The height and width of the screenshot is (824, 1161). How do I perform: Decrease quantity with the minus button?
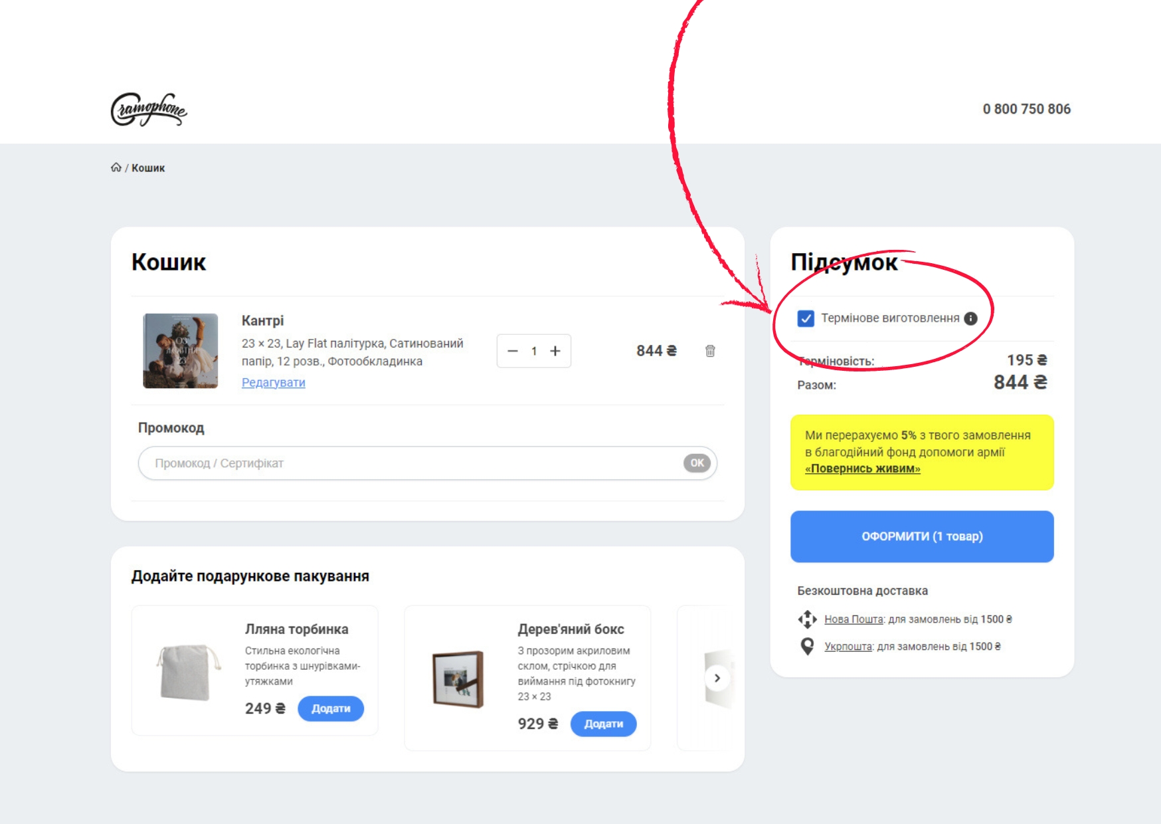513,351
